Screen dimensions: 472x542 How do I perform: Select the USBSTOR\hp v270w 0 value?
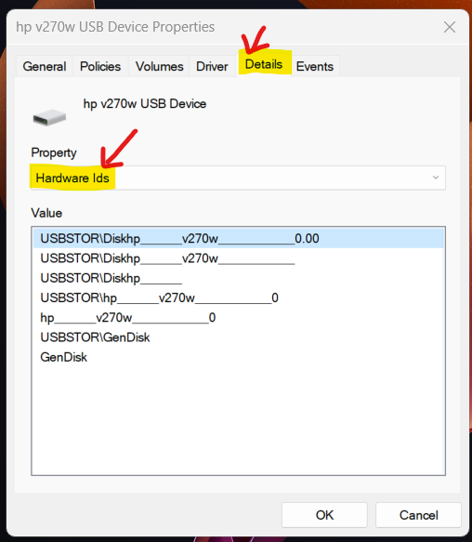239,297
